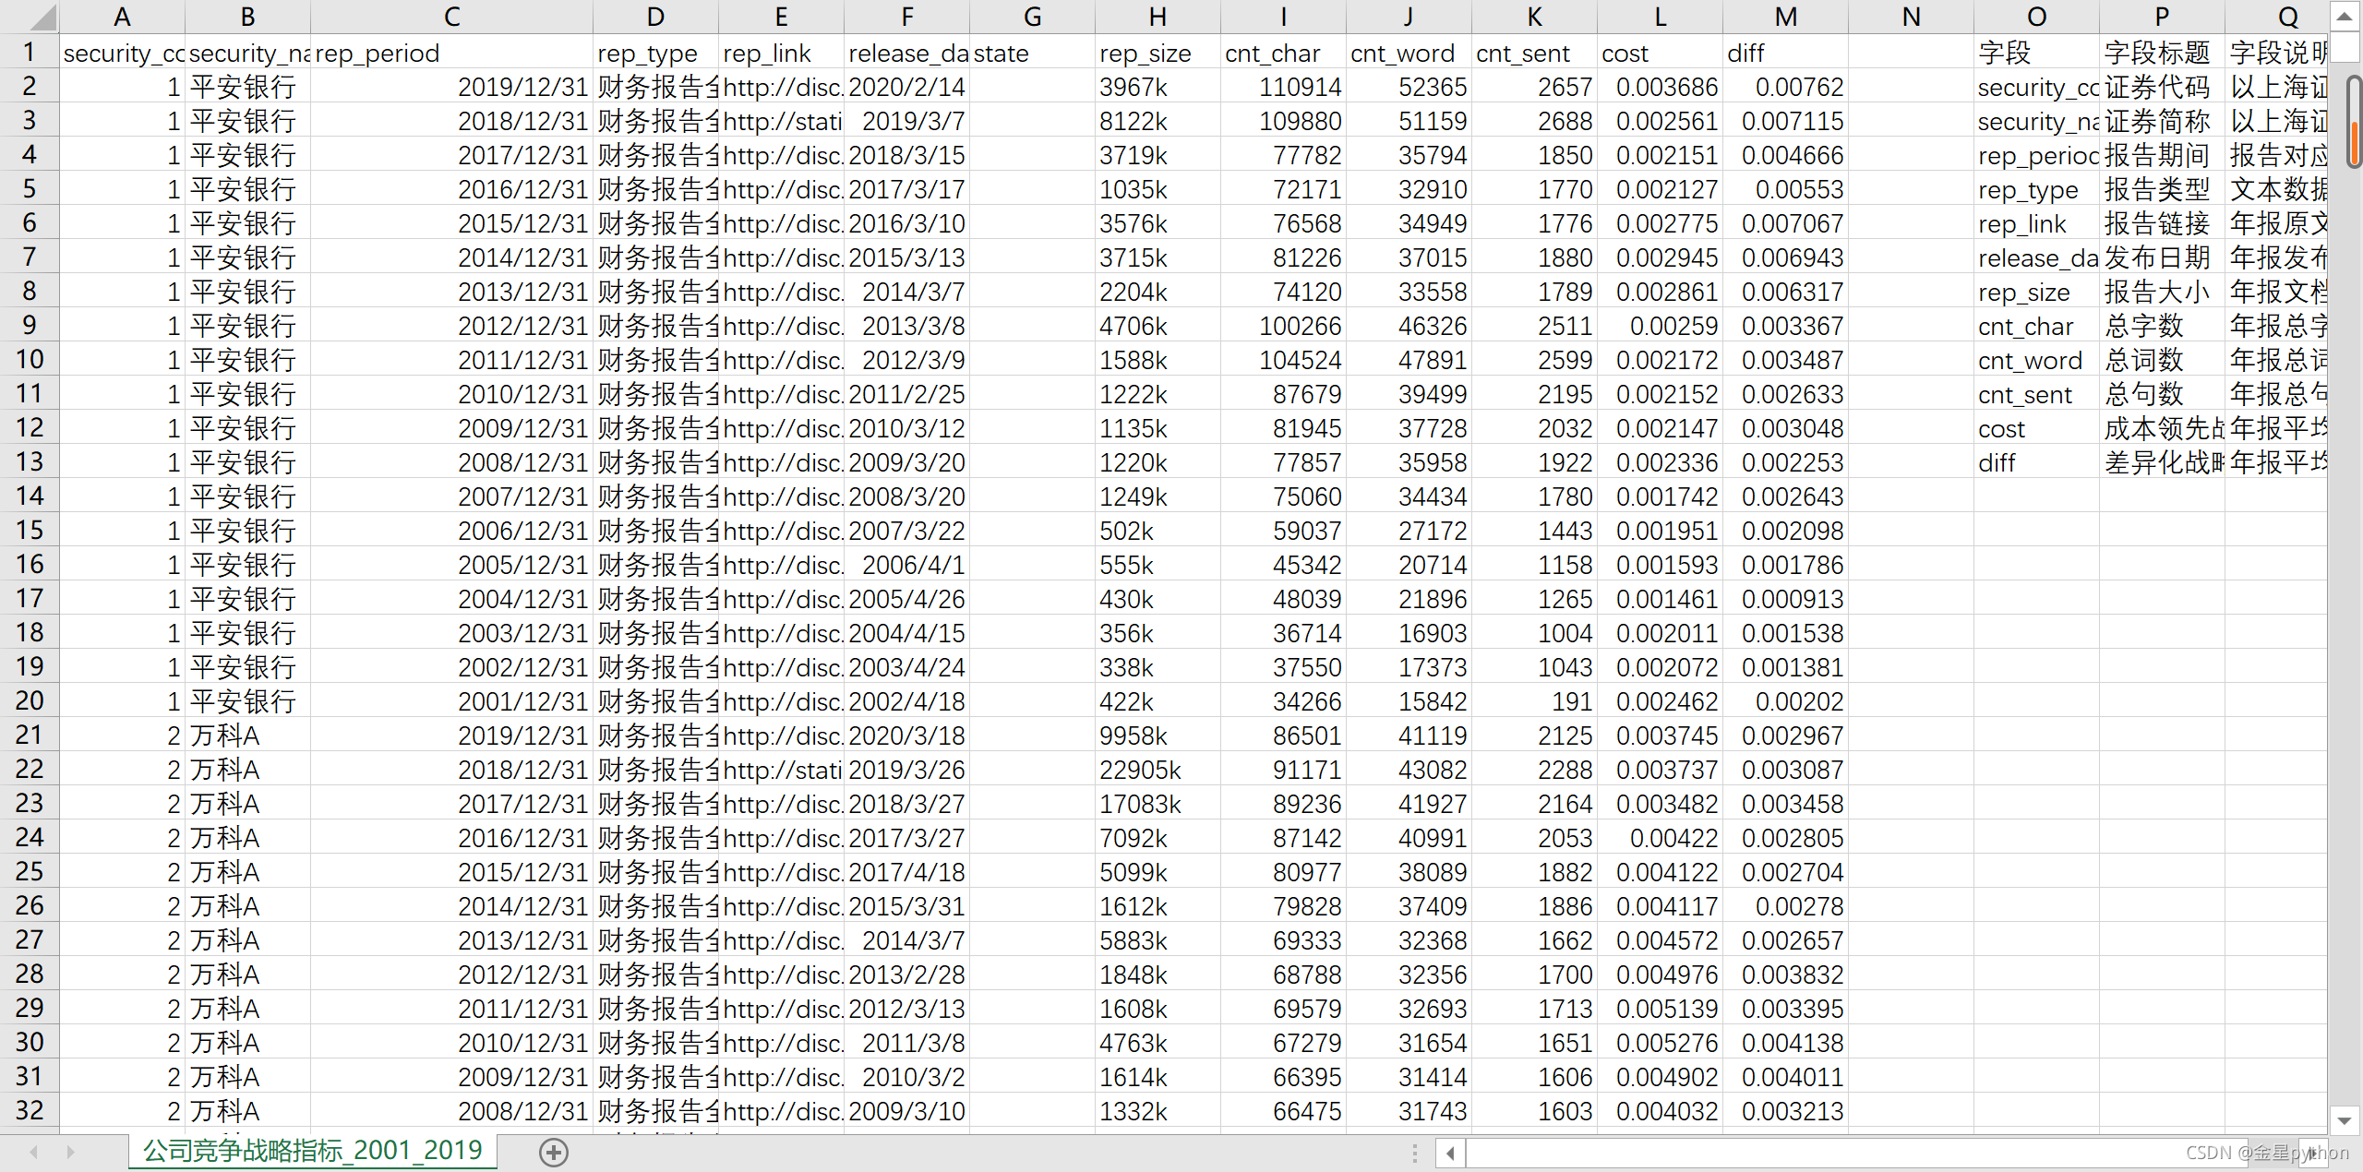2363x1172 pixels.
Task: Click cell value 110914
Action: (1283, 87)
